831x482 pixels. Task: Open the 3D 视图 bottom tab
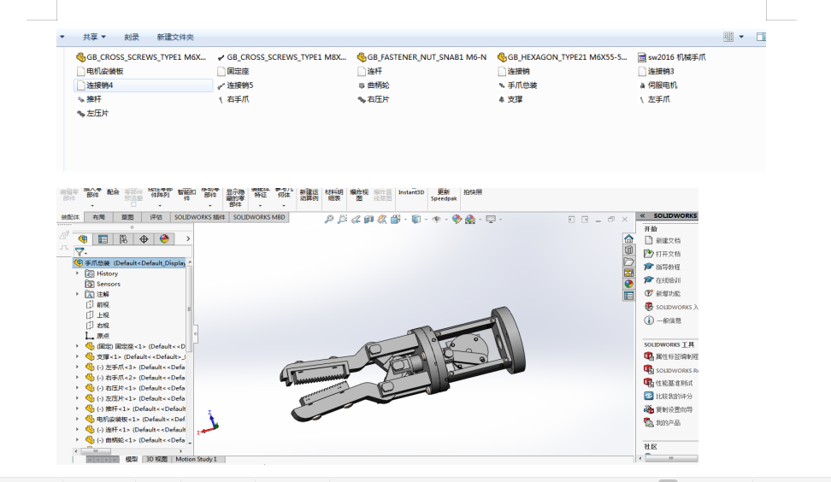[156, 459]
